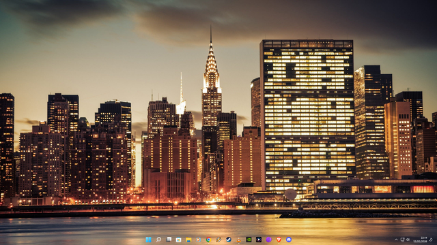Open the network status tray icon
Viewport: 437px width, 245px height.
pos(402,240)
